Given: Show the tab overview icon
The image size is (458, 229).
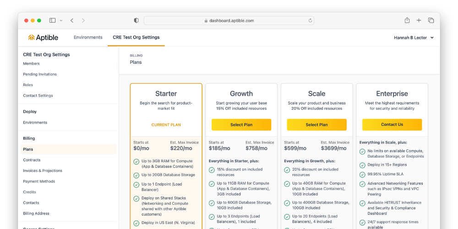Looking at the screenshot, I should (431, 21).
